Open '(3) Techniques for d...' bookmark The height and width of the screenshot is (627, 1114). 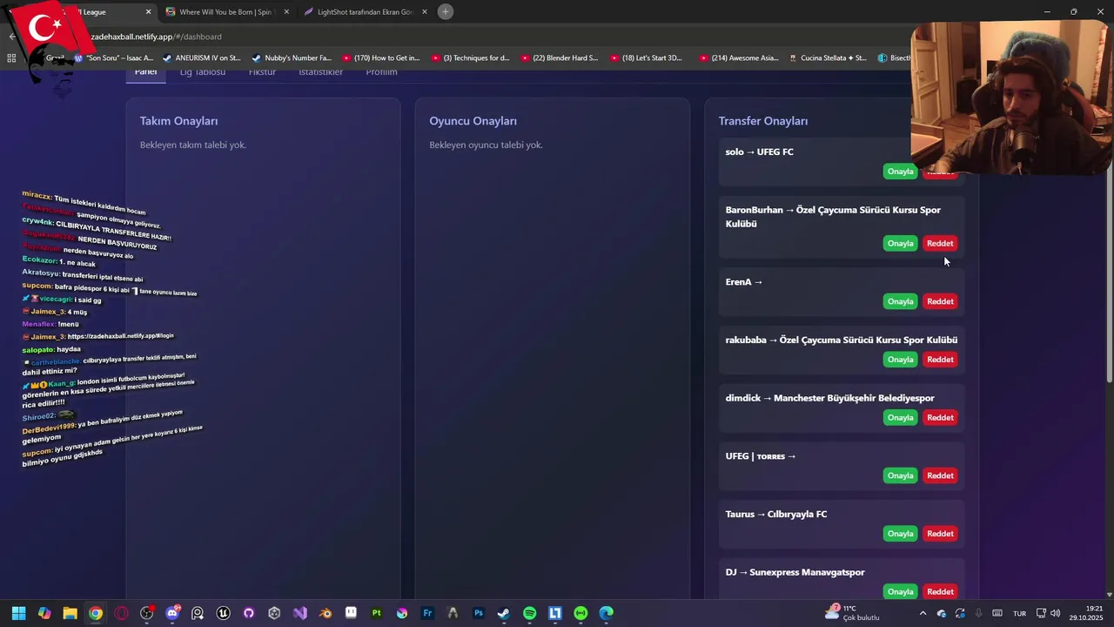coord(470,57)
